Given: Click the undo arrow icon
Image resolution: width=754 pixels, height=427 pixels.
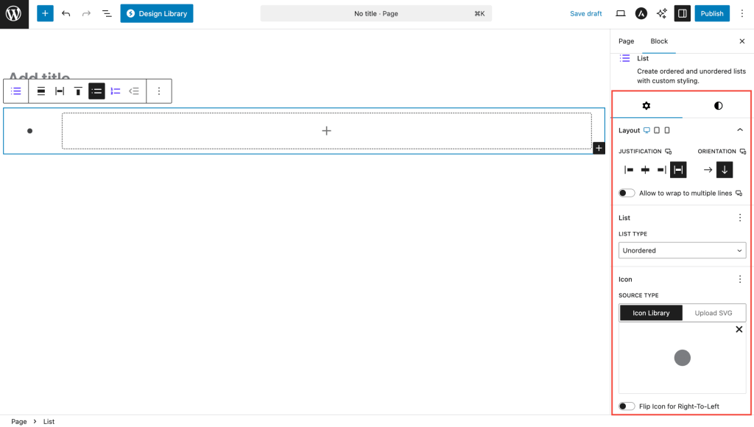Looking at the screenshot, I should point(66,13).
